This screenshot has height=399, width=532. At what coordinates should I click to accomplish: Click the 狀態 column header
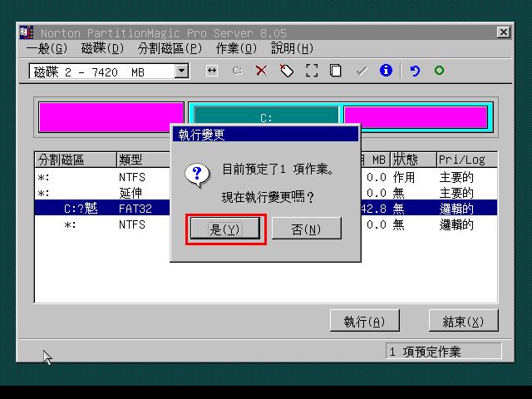coord(413,160)
